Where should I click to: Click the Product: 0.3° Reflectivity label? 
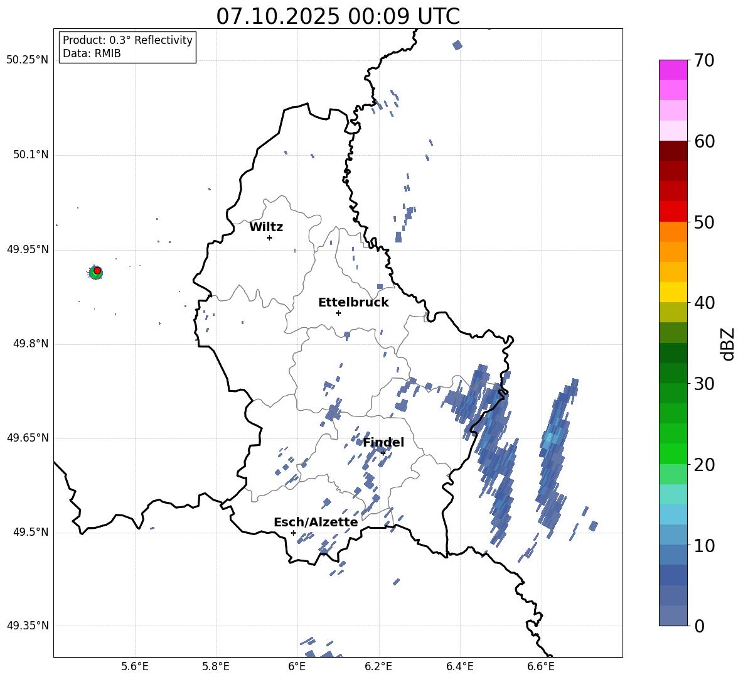(x=127, y=40)
